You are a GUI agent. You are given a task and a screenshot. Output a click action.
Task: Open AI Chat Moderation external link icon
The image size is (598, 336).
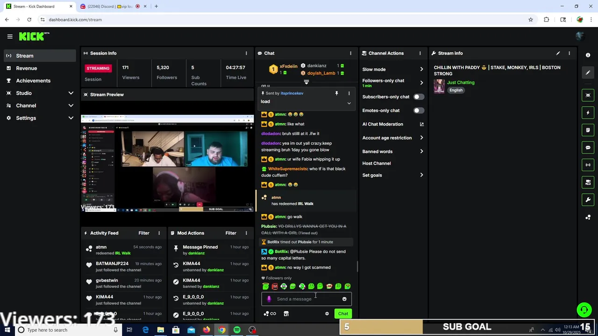[422, 124]
